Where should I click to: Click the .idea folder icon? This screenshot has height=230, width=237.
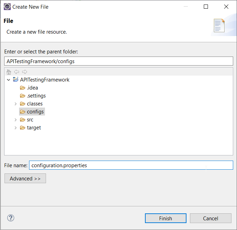[x=22, y=88]
